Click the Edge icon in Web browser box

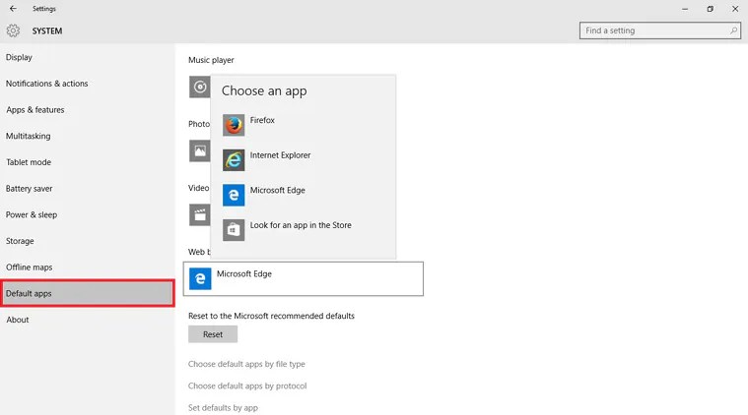[200, 278]
